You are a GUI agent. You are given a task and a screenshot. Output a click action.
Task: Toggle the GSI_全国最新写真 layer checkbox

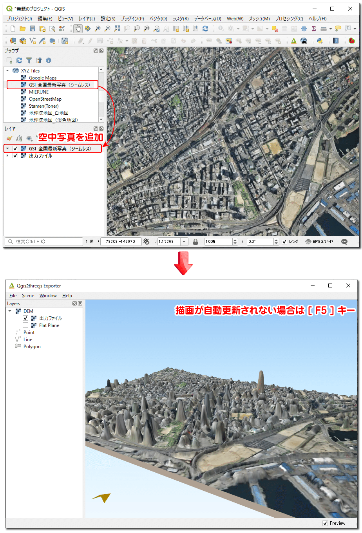pos(15,149)
